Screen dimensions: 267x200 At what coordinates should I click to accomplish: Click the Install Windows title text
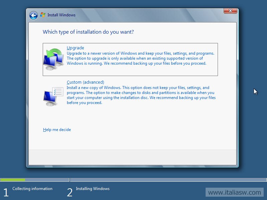(x=61, y=15)
